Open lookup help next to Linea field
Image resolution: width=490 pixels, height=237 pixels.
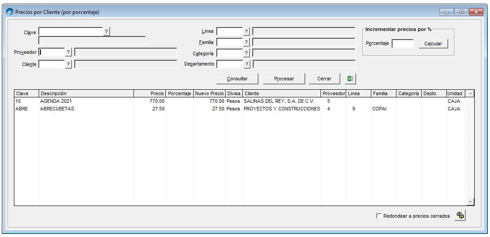pos(246,31)
